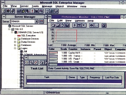Click the toolbar icon with the red checkmark
This screenshot has height=95, width=126.
[28, 11]
